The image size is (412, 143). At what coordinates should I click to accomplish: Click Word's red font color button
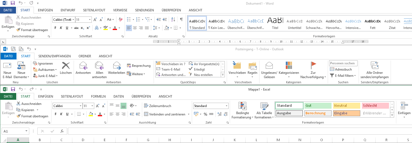115,28
